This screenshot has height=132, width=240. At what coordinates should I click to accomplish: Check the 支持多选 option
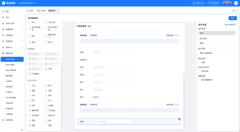(199, 71)
